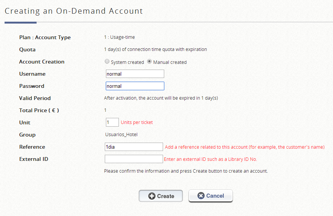This screenshot has height=216, width=333.
Task: Click the X icon on Cancel button
Action: (x=201, y=196)
